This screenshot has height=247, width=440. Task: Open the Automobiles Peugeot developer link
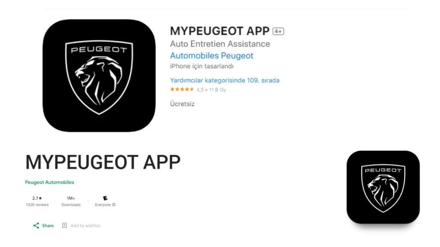pyautogui.click(x=211, y=56)
